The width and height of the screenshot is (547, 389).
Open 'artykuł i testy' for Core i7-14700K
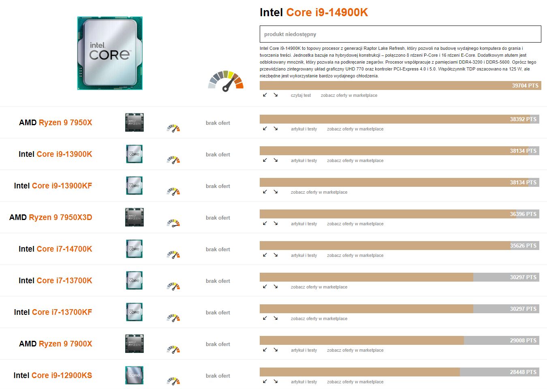coord(304,256)
